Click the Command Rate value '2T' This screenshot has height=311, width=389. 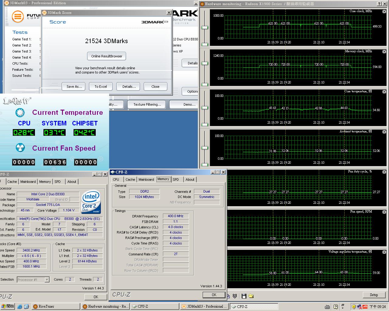(x=176, y=254)
